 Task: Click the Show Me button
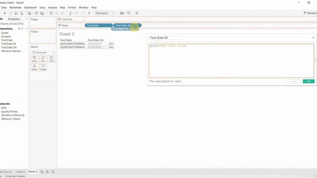(x=310, y=13)
